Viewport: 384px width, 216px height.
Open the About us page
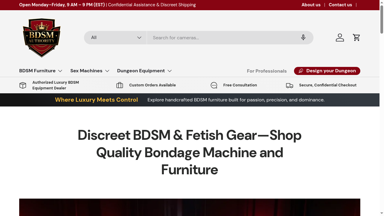[x=311, y=5]
